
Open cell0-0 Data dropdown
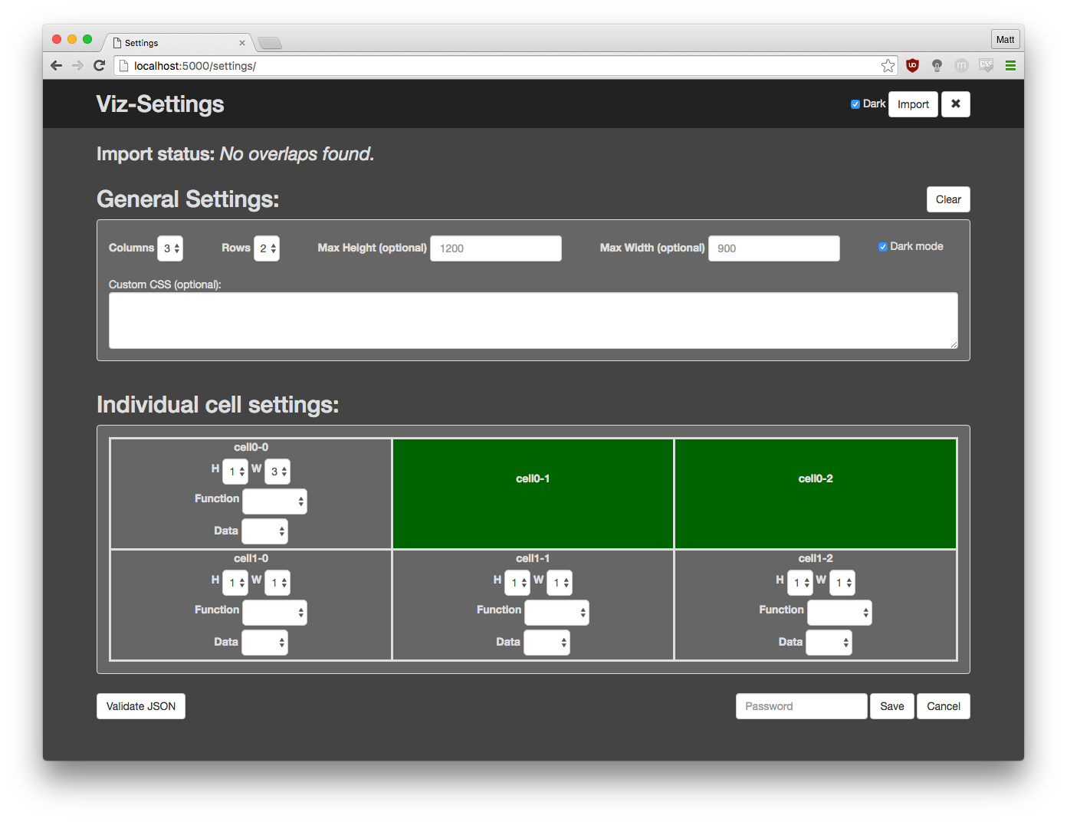264,531
